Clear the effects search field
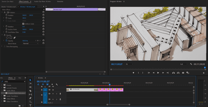This screenshot has height=107, width=208. pos(25,81)
